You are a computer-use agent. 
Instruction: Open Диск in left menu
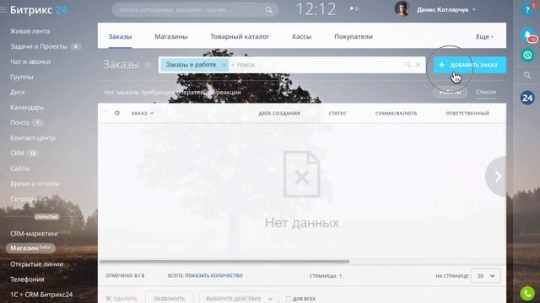(x=18, y=92)
